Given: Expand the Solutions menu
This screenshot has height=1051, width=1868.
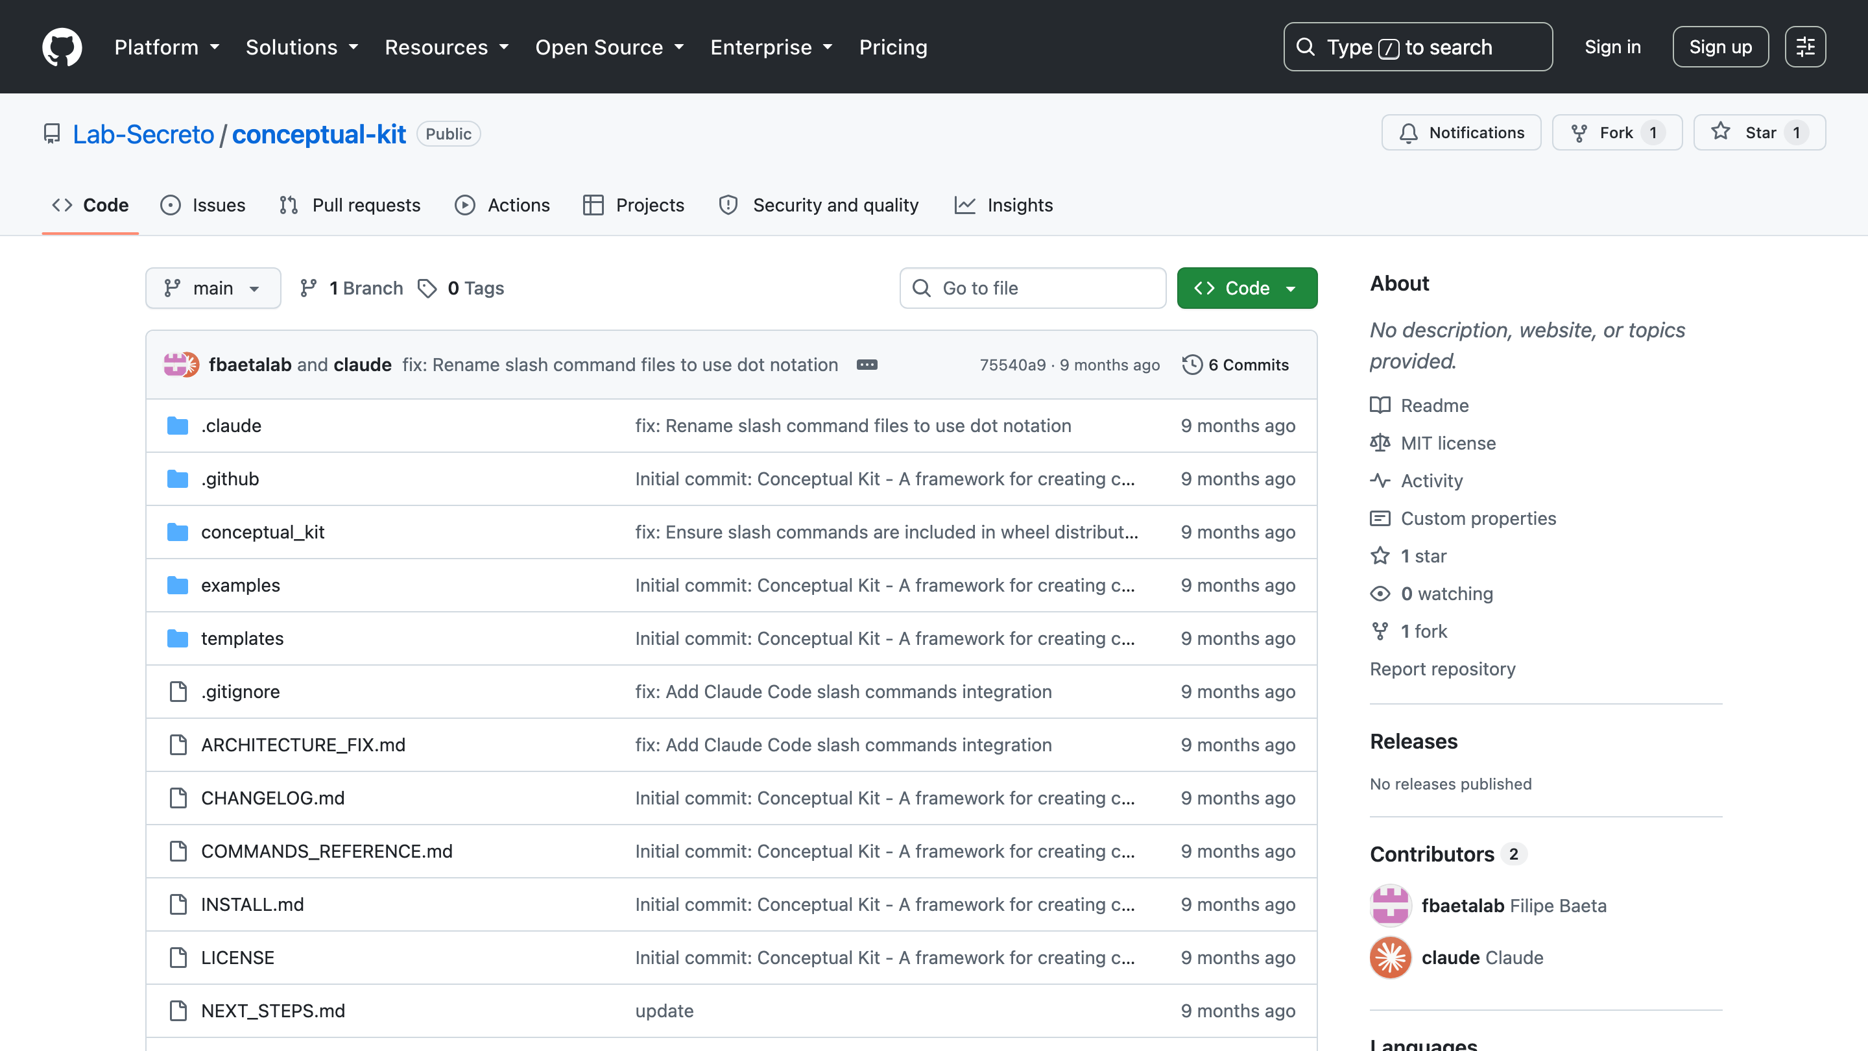Looking at the screenshot, I should click(302, 47).
